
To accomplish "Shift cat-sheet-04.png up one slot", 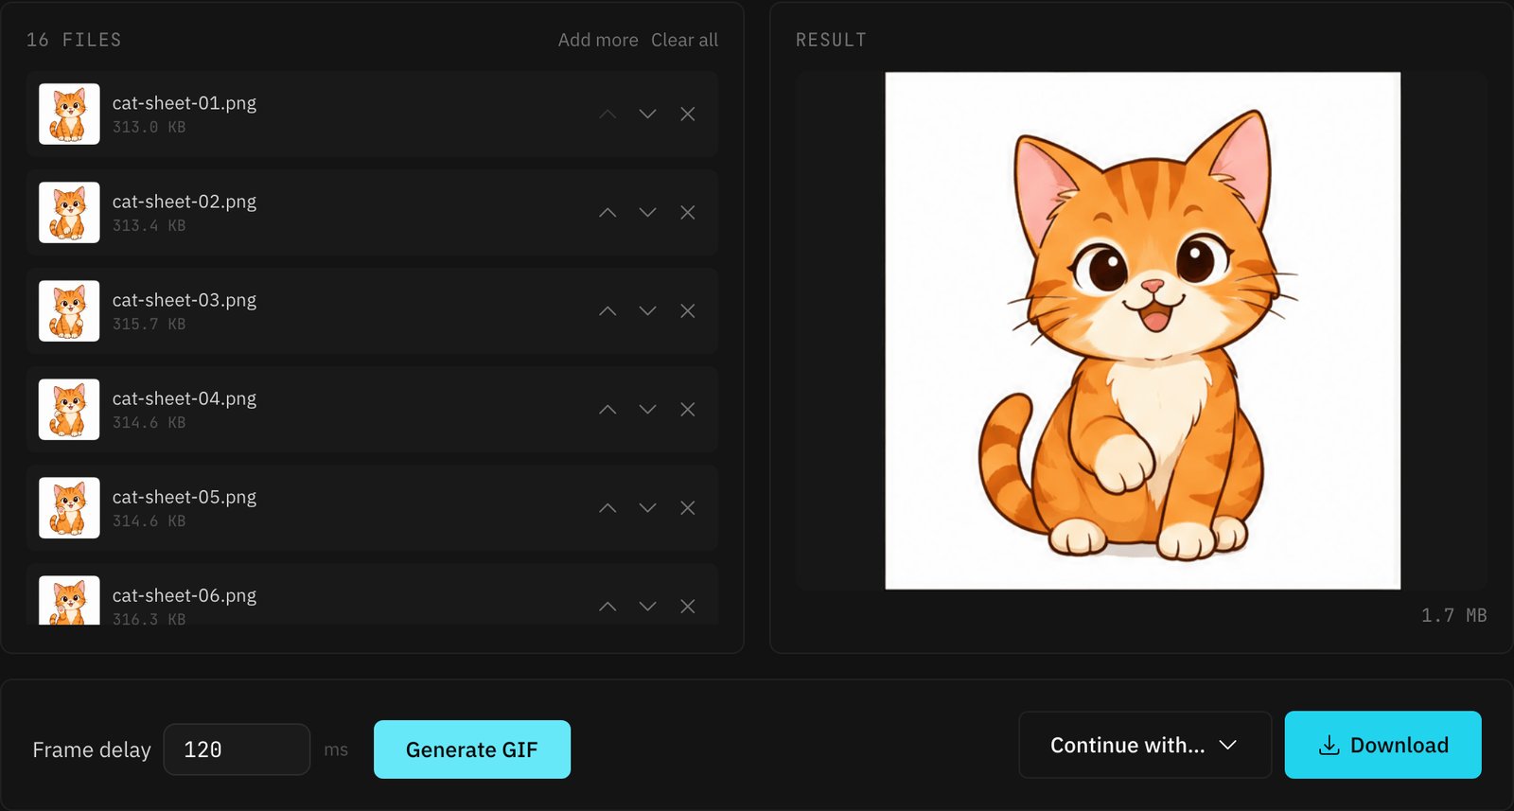I will click(607, 409).
